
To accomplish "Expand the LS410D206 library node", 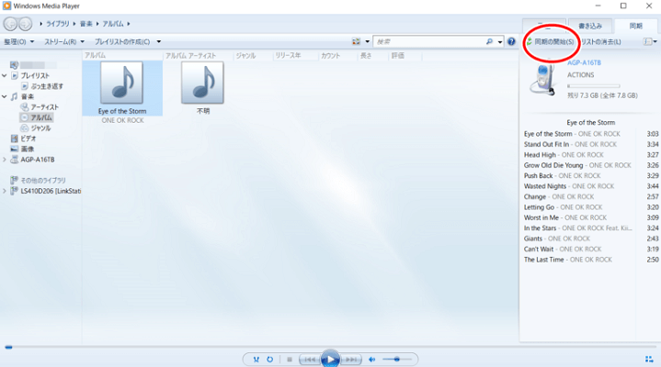I will click(5, 191).
